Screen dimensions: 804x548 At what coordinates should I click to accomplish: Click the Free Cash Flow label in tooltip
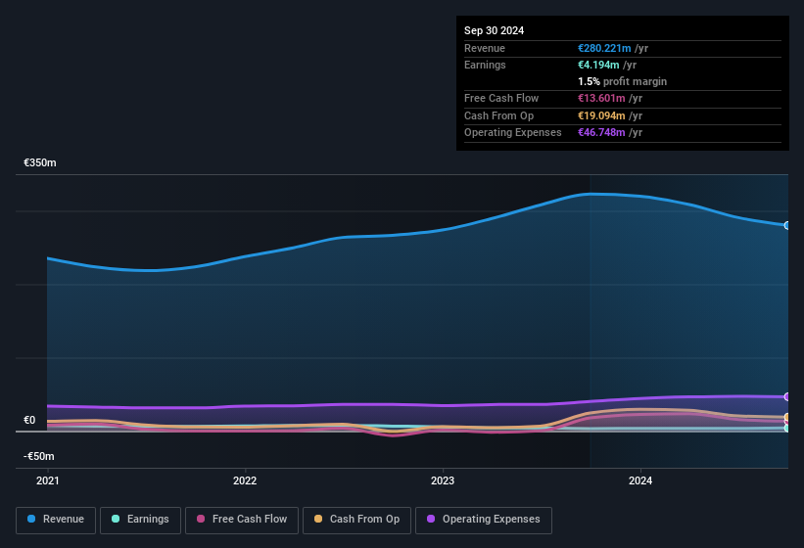point(501,98)
